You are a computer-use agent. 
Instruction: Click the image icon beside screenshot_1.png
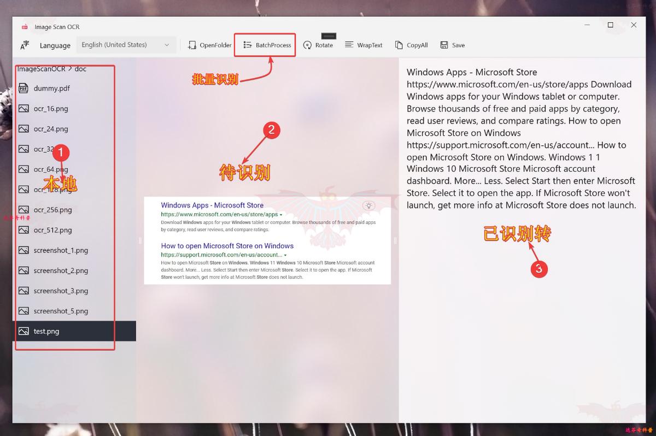(x=23, y=250)
